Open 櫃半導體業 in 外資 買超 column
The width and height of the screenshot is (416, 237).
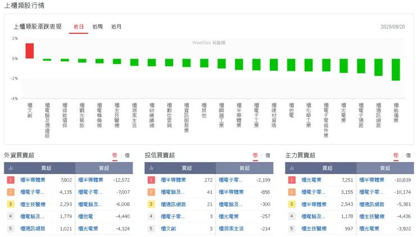[33, 180]
